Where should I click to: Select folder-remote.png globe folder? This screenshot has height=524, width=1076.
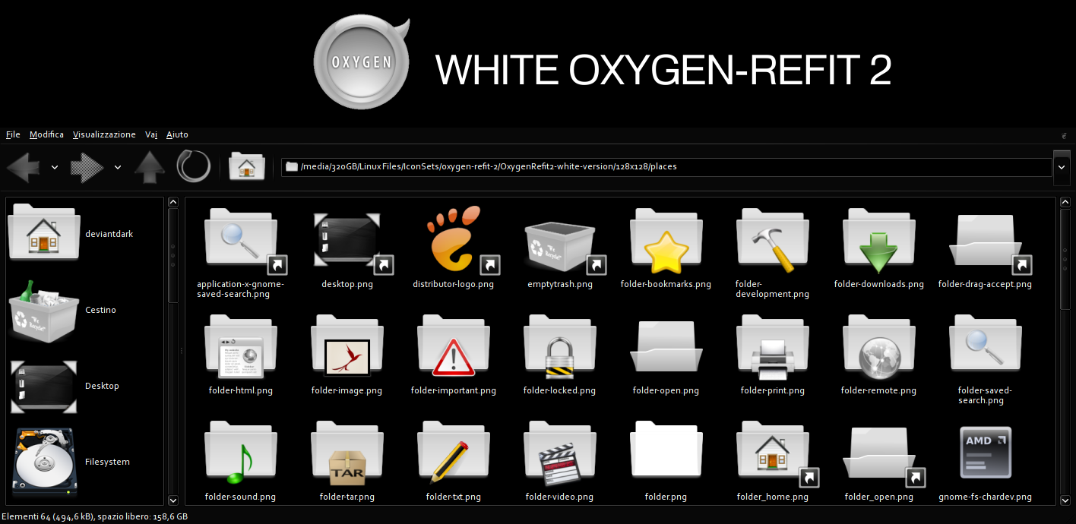coord(879,348)
